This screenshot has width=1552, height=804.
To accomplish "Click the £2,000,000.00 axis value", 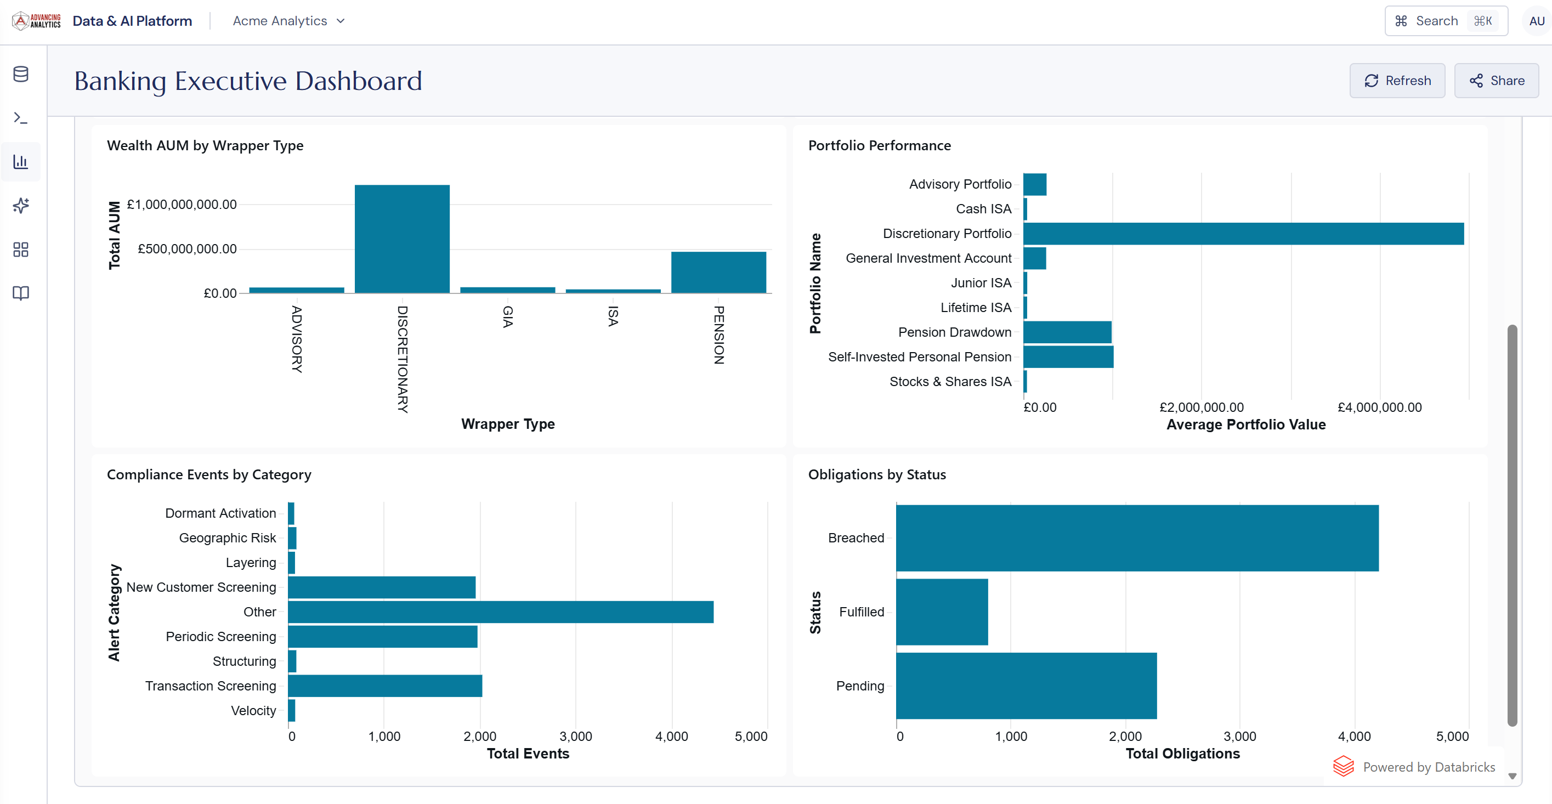I will tap(1202, 407).
